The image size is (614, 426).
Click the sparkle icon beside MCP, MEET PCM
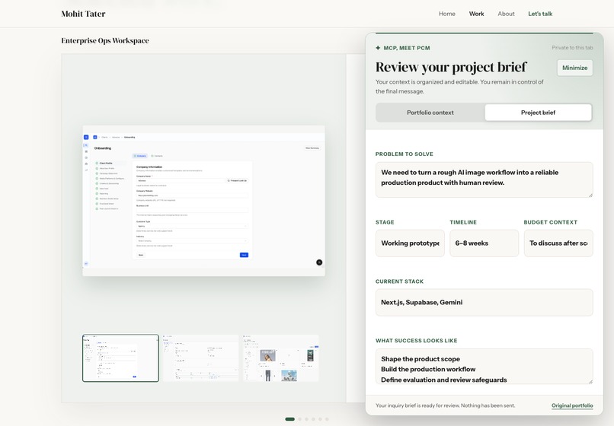(378, 48)
